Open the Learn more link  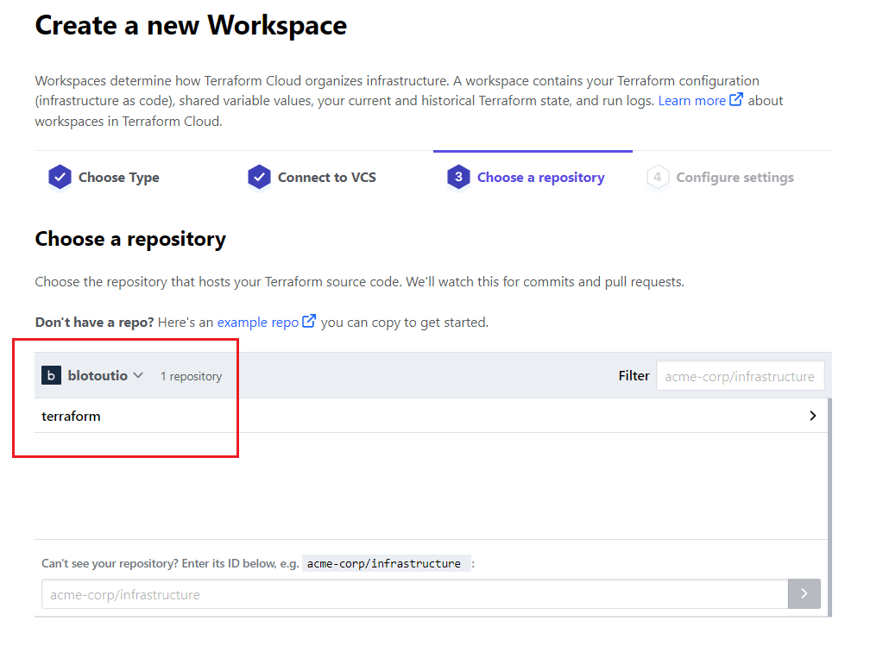point(691,101)
